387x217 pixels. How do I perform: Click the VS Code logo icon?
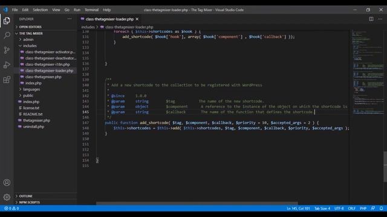click(5, 10)
